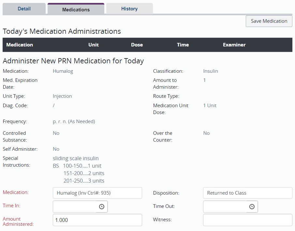Click the Controlled Substance 'No' value
Screen dimensions: 295x231
(56, 133)
